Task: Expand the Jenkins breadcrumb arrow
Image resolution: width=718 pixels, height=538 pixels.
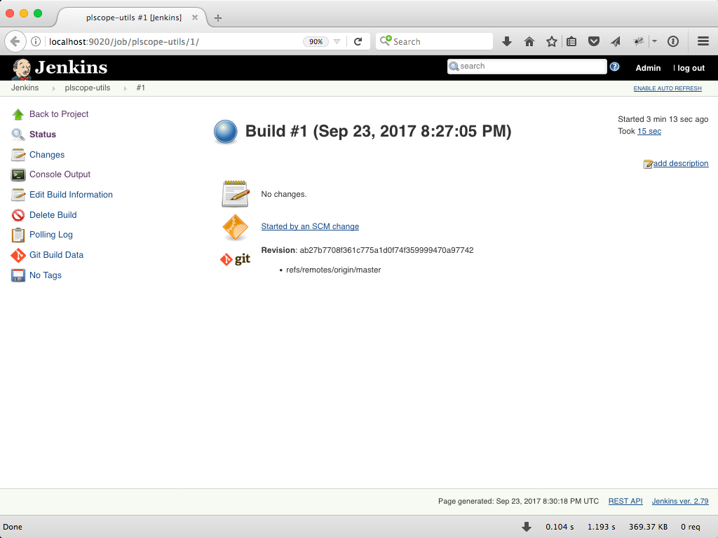Action: point(53,88)
